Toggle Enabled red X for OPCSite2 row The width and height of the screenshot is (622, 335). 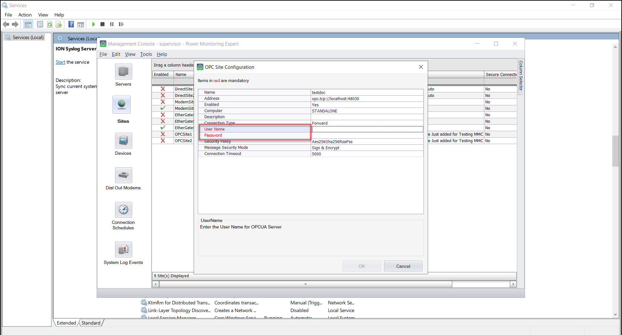coord(163,141)
